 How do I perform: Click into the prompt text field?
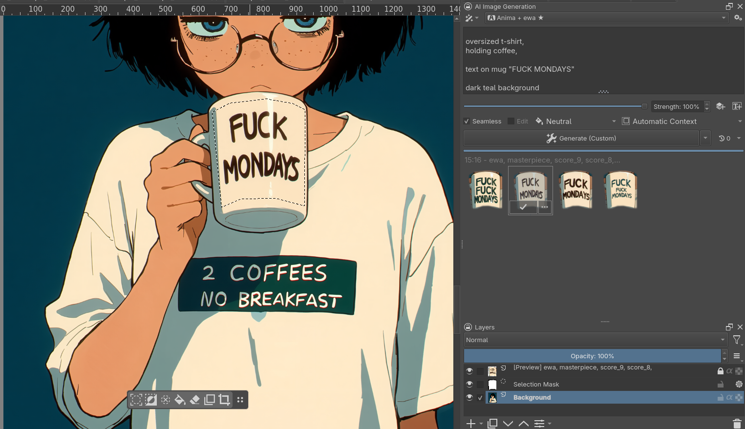pyautogui.click(x=603, y=61)
